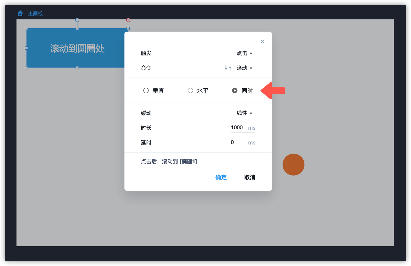Open the 触发 dropdown showing 点击
The image size is (411, 266).
tap(244, 53)
